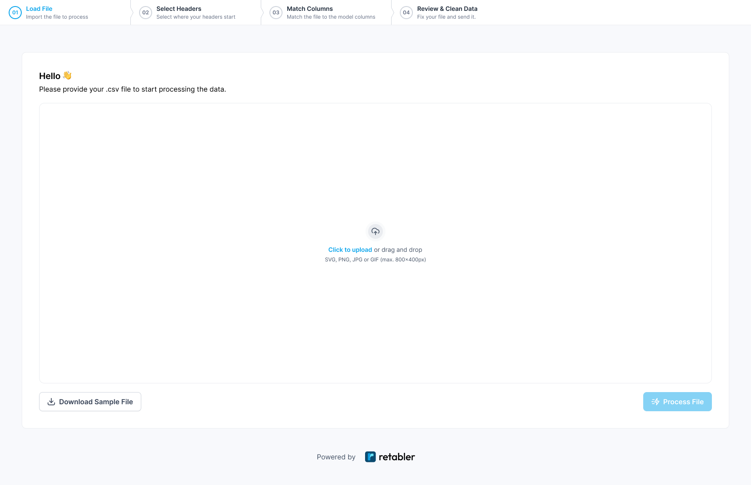The width and height of the screenshot is (751, 485).
Task: Go to the Select Headers step
Action: 179,9
